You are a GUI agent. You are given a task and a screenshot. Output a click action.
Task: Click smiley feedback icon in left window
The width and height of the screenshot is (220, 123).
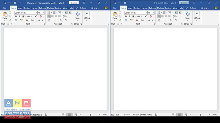pyautogui.click(x=106, y=8)
